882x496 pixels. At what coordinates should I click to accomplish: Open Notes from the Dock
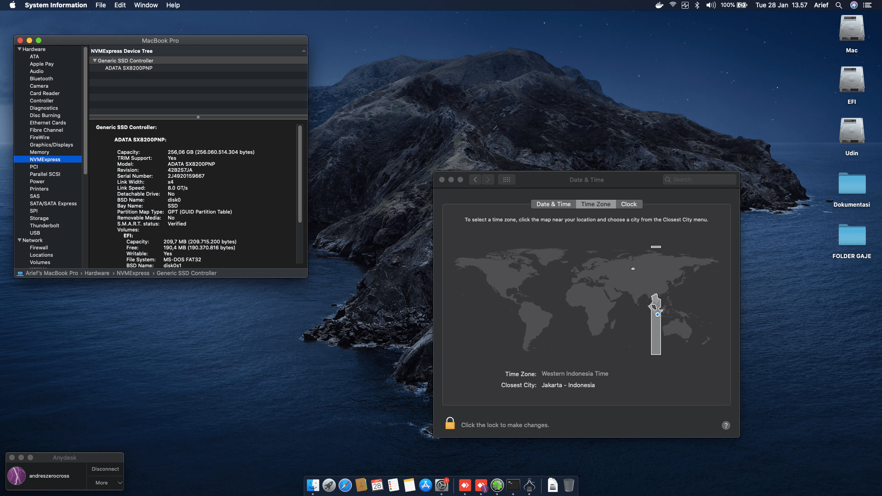tap(409, 485)
